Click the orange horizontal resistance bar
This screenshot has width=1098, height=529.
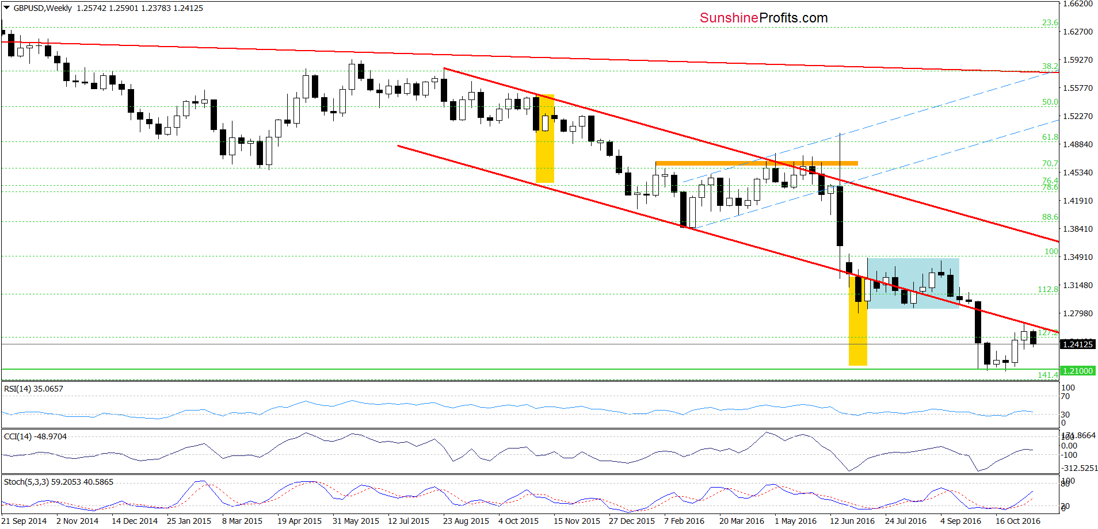pos(756,163)
